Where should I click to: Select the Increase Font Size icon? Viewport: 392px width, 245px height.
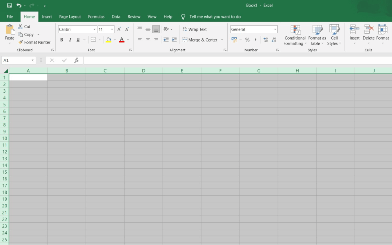119,29
